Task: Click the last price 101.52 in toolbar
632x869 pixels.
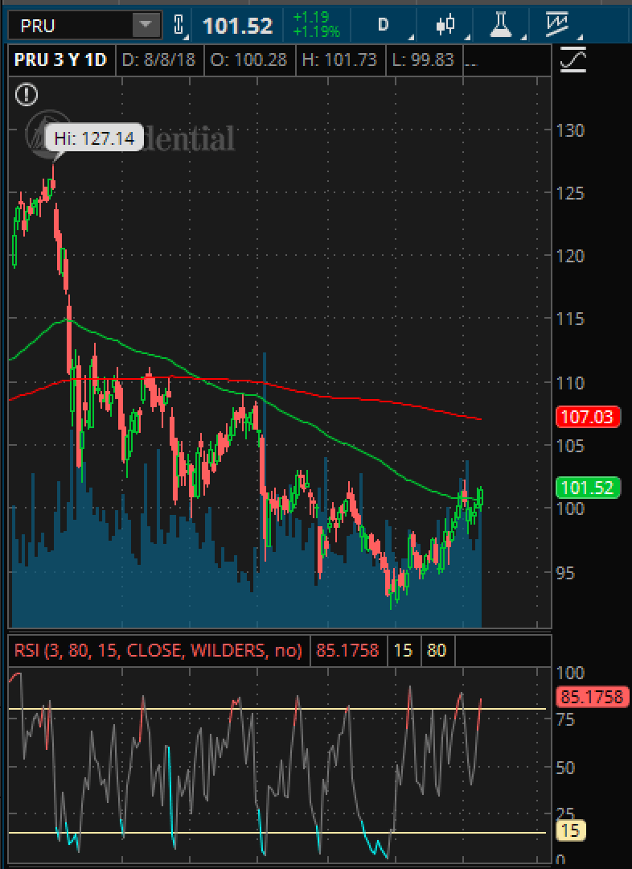Action: (237, 26)
